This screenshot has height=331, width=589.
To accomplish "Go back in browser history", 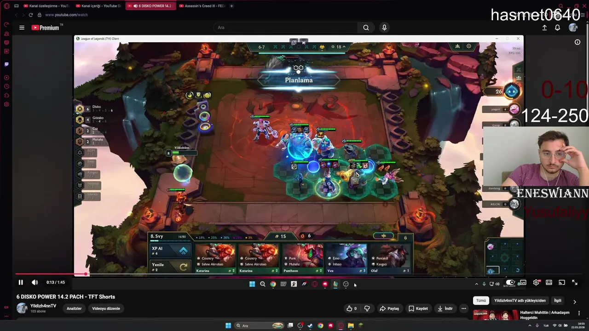I will 16,15.
